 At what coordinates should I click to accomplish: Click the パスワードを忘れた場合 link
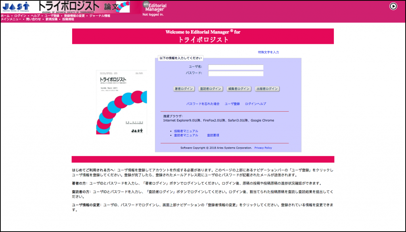tap(203, 104)
